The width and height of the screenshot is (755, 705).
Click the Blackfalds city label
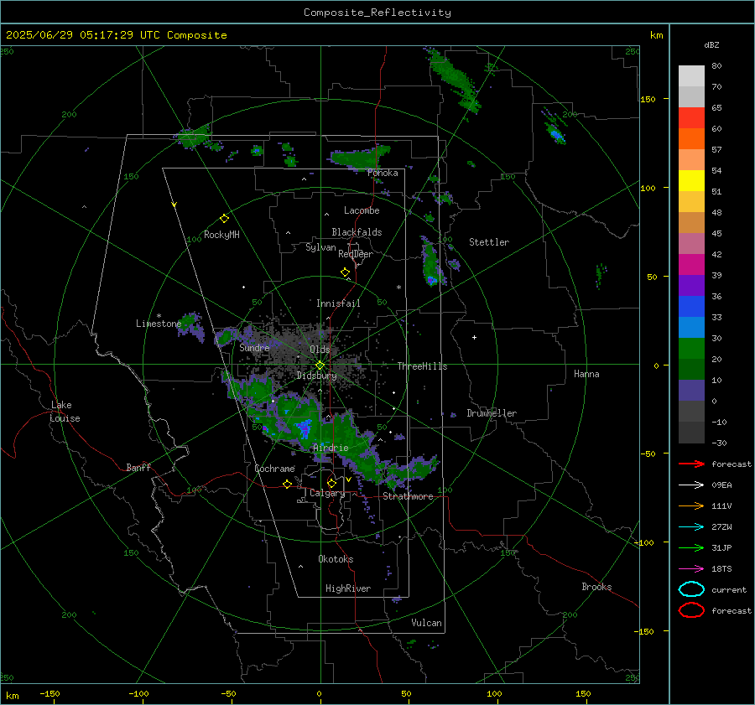tap(357, 232)
